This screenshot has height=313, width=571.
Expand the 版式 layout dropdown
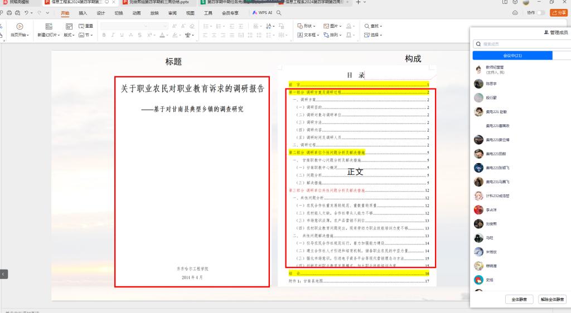click(69, 35)
